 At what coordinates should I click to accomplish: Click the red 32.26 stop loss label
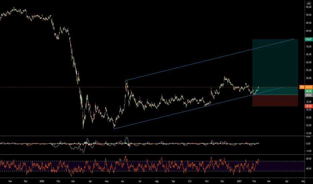click(x=309, y=106)
